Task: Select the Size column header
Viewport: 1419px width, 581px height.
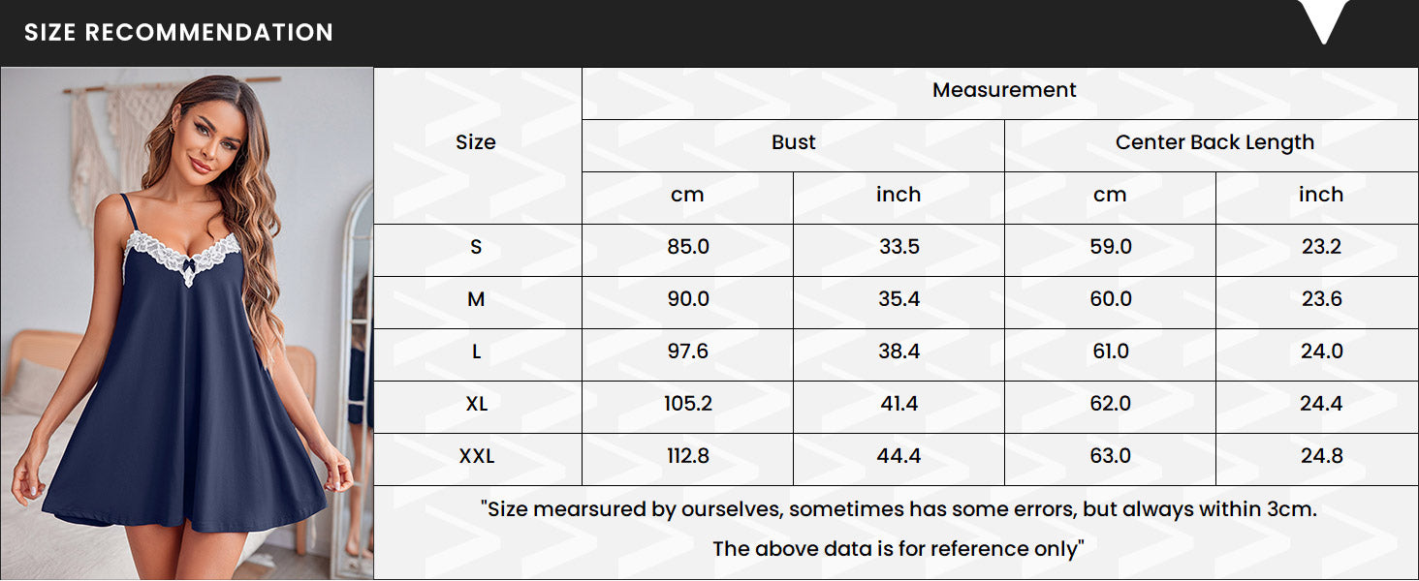Action: pos(476,142)
